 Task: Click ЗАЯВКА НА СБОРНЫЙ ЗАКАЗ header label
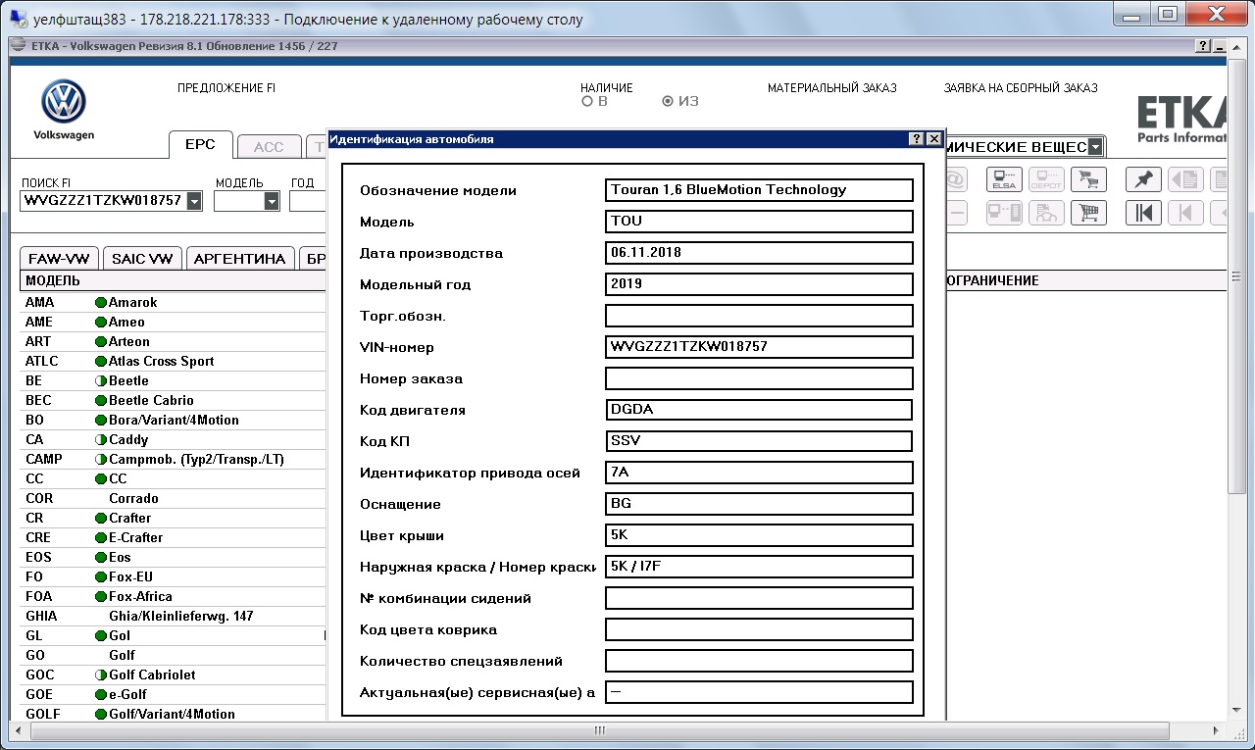[1021, 88]
